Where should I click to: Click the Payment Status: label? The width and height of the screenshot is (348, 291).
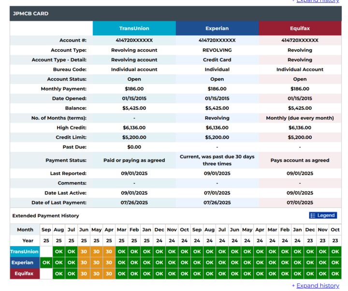click(66, 160)
